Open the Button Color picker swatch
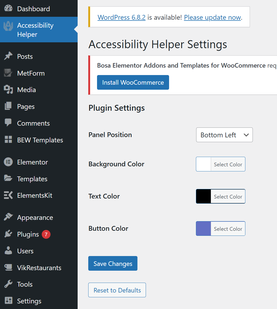Image resolution: width=277 pixels, height=309 pixels. [203, 228]
